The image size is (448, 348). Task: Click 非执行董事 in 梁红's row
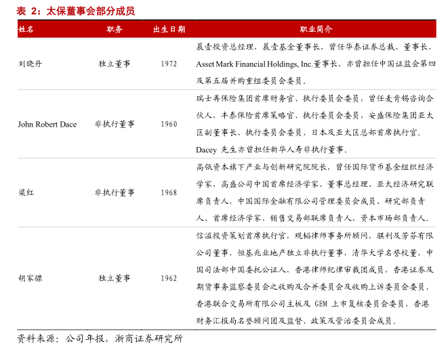(115, 192)
